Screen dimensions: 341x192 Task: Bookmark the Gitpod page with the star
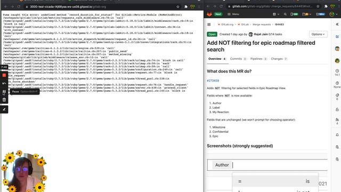[177, 7]
